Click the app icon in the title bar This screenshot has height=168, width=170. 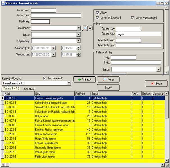point(3,3)
